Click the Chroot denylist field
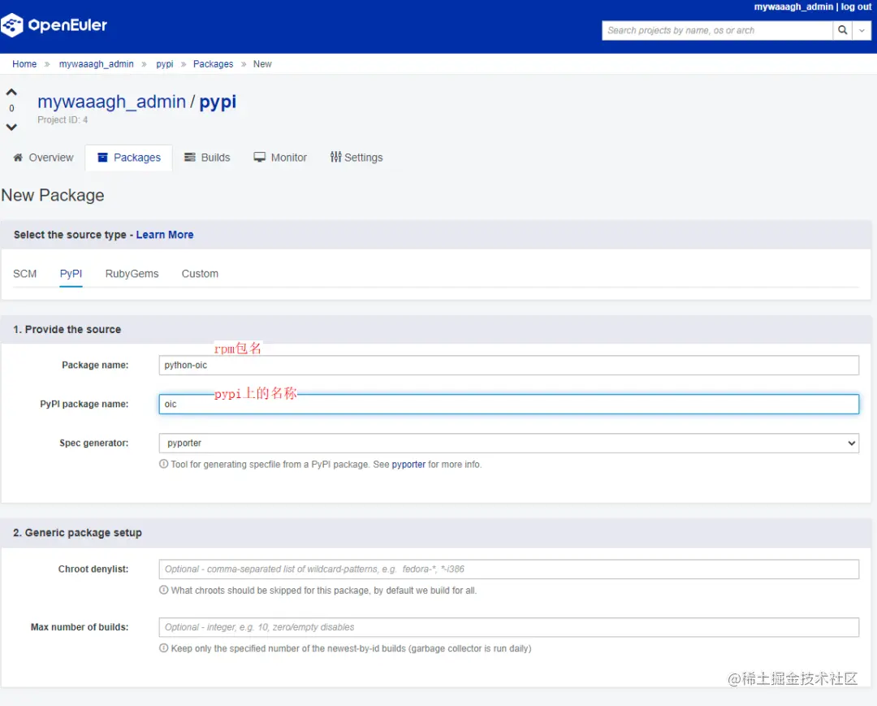 coord(508,569)
